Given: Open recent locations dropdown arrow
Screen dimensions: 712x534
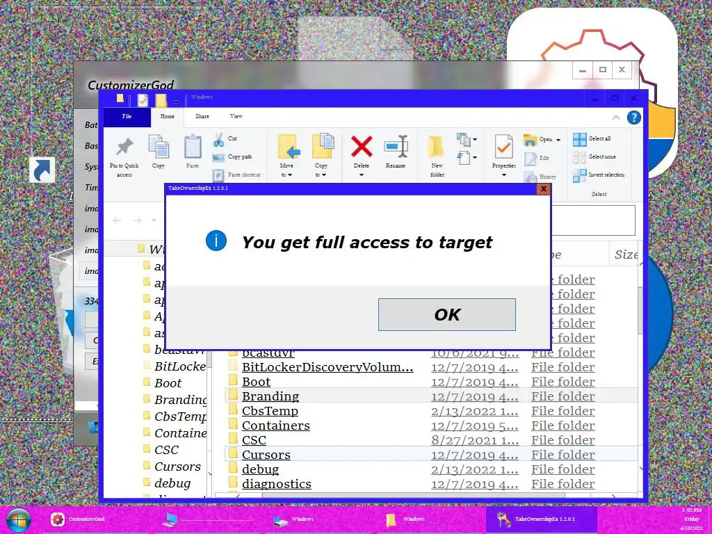Looking at the screenshot, I should [x=154, y=220].
